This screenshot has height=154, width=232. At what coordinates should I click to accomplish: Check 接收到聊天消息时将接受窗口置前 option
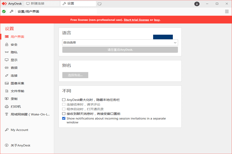click(64, 114)
